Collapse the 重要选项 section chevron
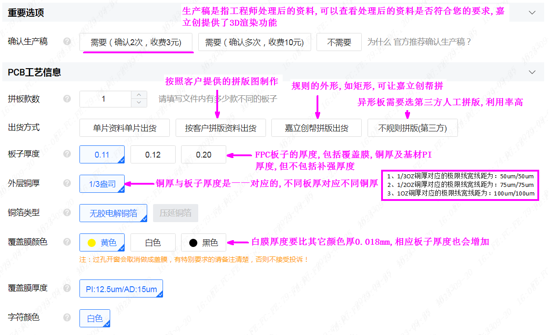550x335 pixels. (x=532, y=13)
